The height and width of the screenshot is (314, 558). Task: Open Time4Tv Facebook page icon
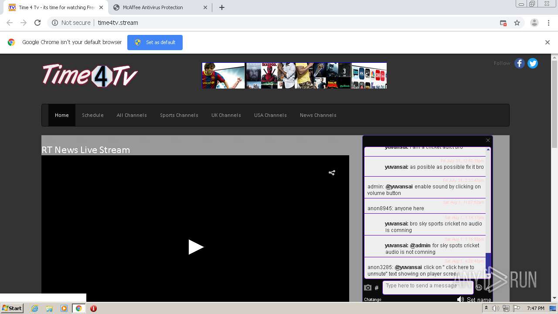[x=520, y=63]
